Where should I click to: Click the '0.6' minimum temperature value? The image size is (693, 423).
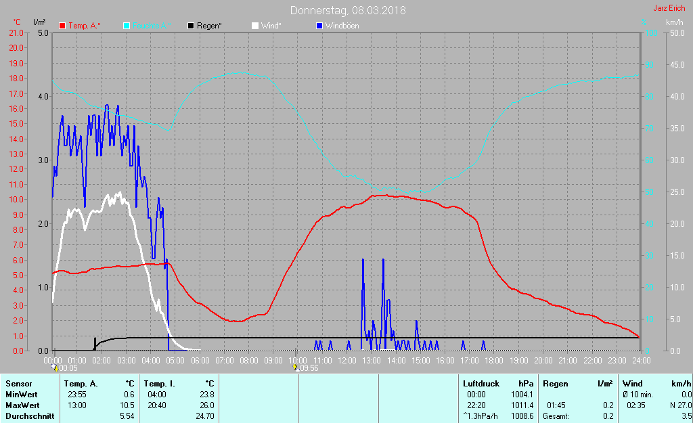click(129, 395)
